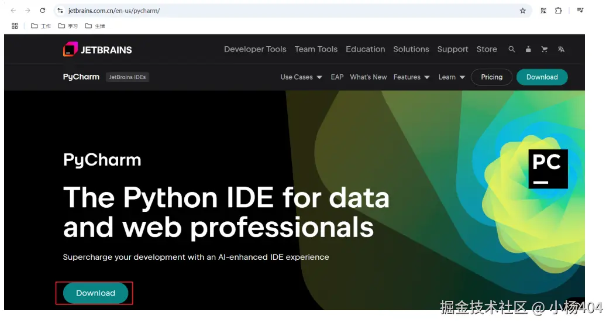Click the PC PyCharm product logo
The height and width of the screenshot is (326, 613).
point(548,169)
